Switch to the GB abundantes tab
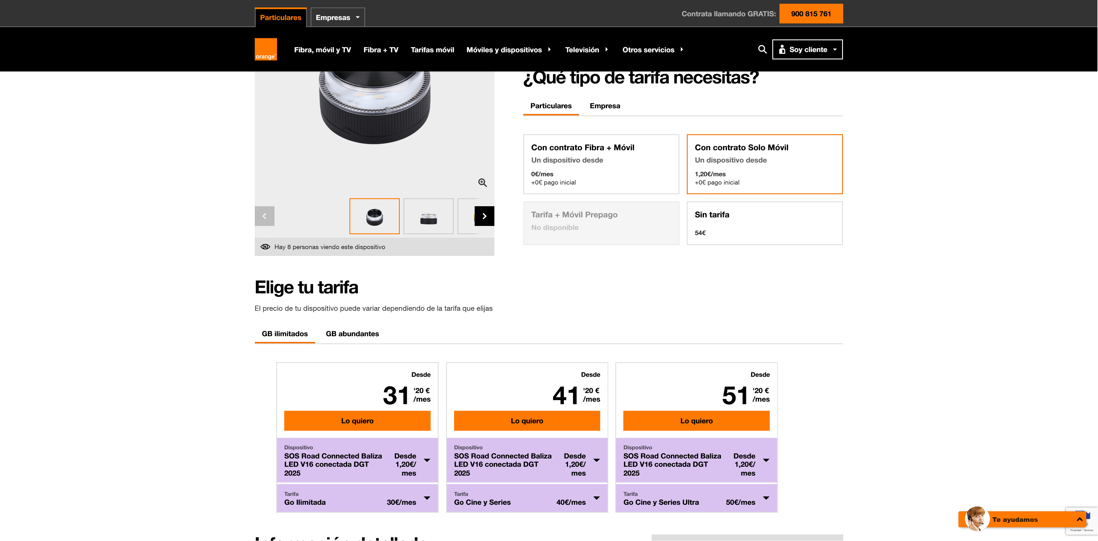Image resolution: width=1098 pixels, height=541 pixels. tap(352, 334)
